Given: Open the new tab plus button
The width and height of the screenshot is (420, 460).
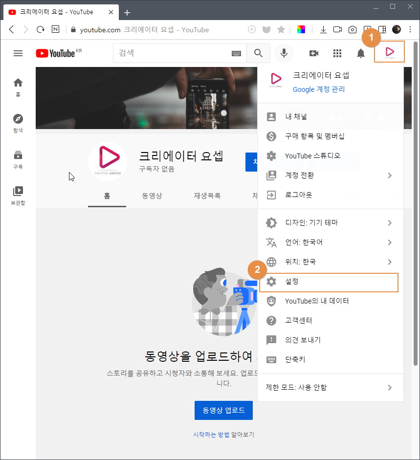Looking at the screenshot, I should 127,13.
